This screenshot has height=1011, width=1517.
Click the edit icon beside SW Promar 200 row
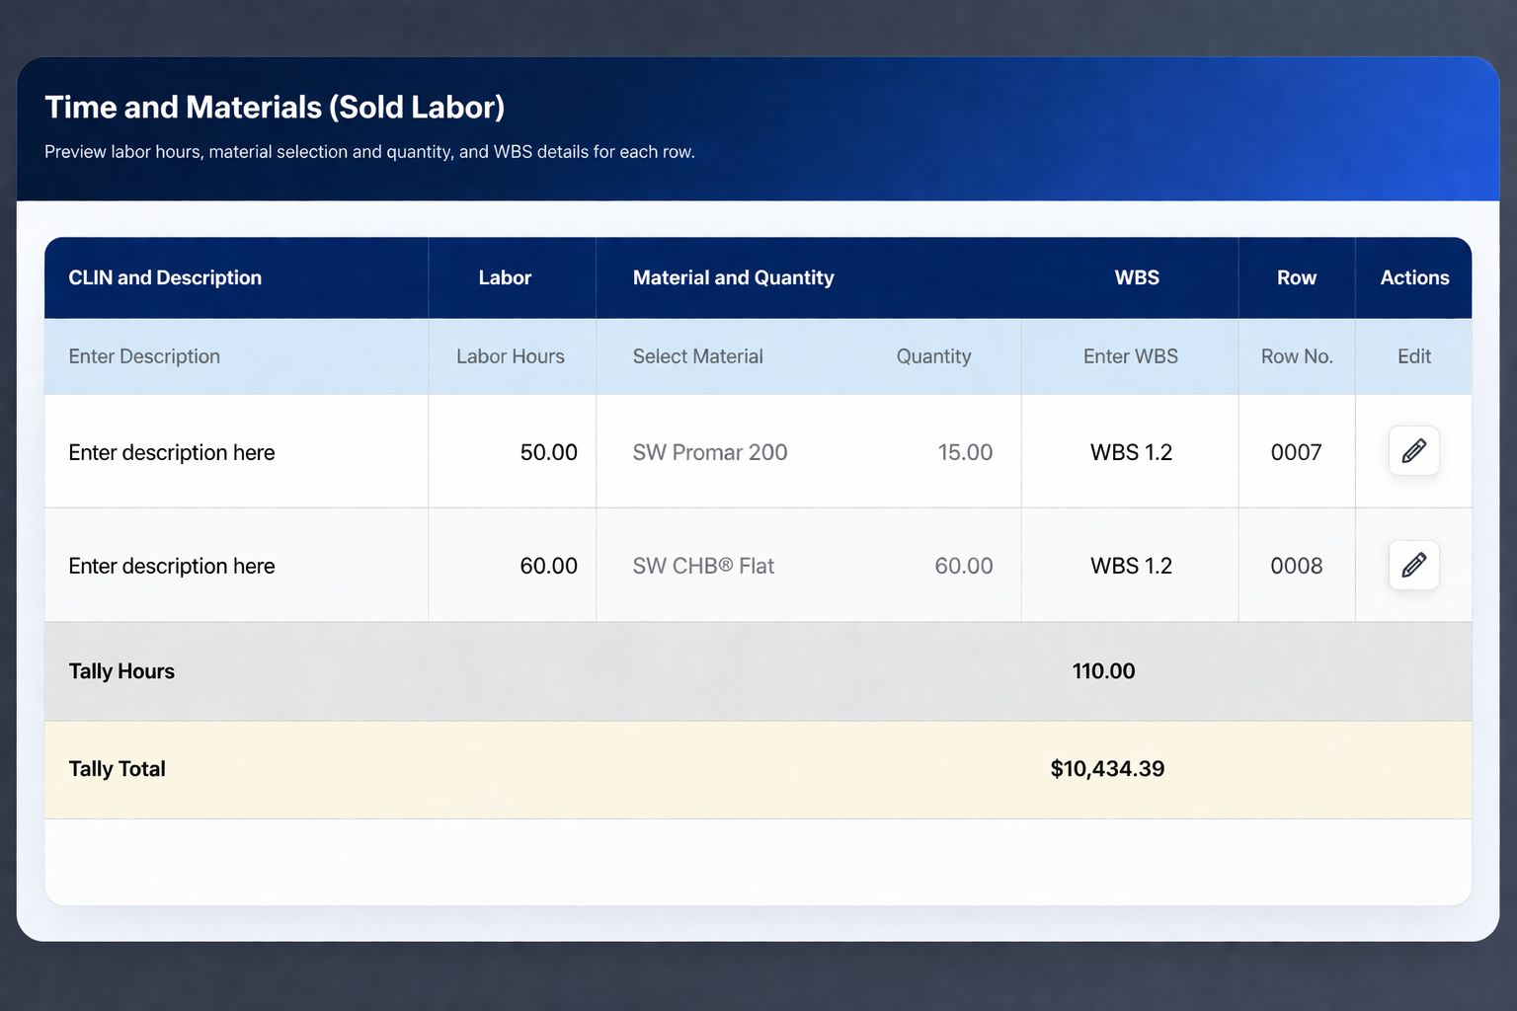(x=1413, y=451)
